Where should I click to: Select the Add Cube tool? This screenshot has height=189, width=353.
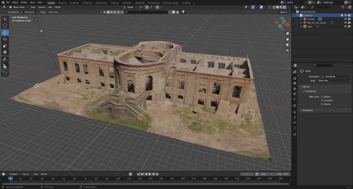[x=5, y=73]
